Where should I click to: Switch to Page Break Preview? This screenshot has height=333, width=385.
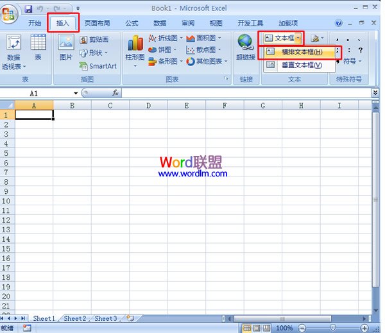point(267,328)
